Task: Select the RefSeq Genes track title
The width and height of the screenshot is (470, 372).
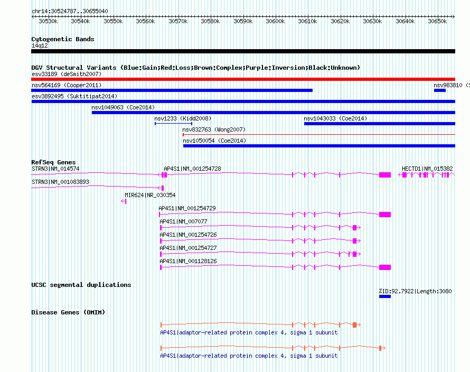Action: [x=53, y=162]
